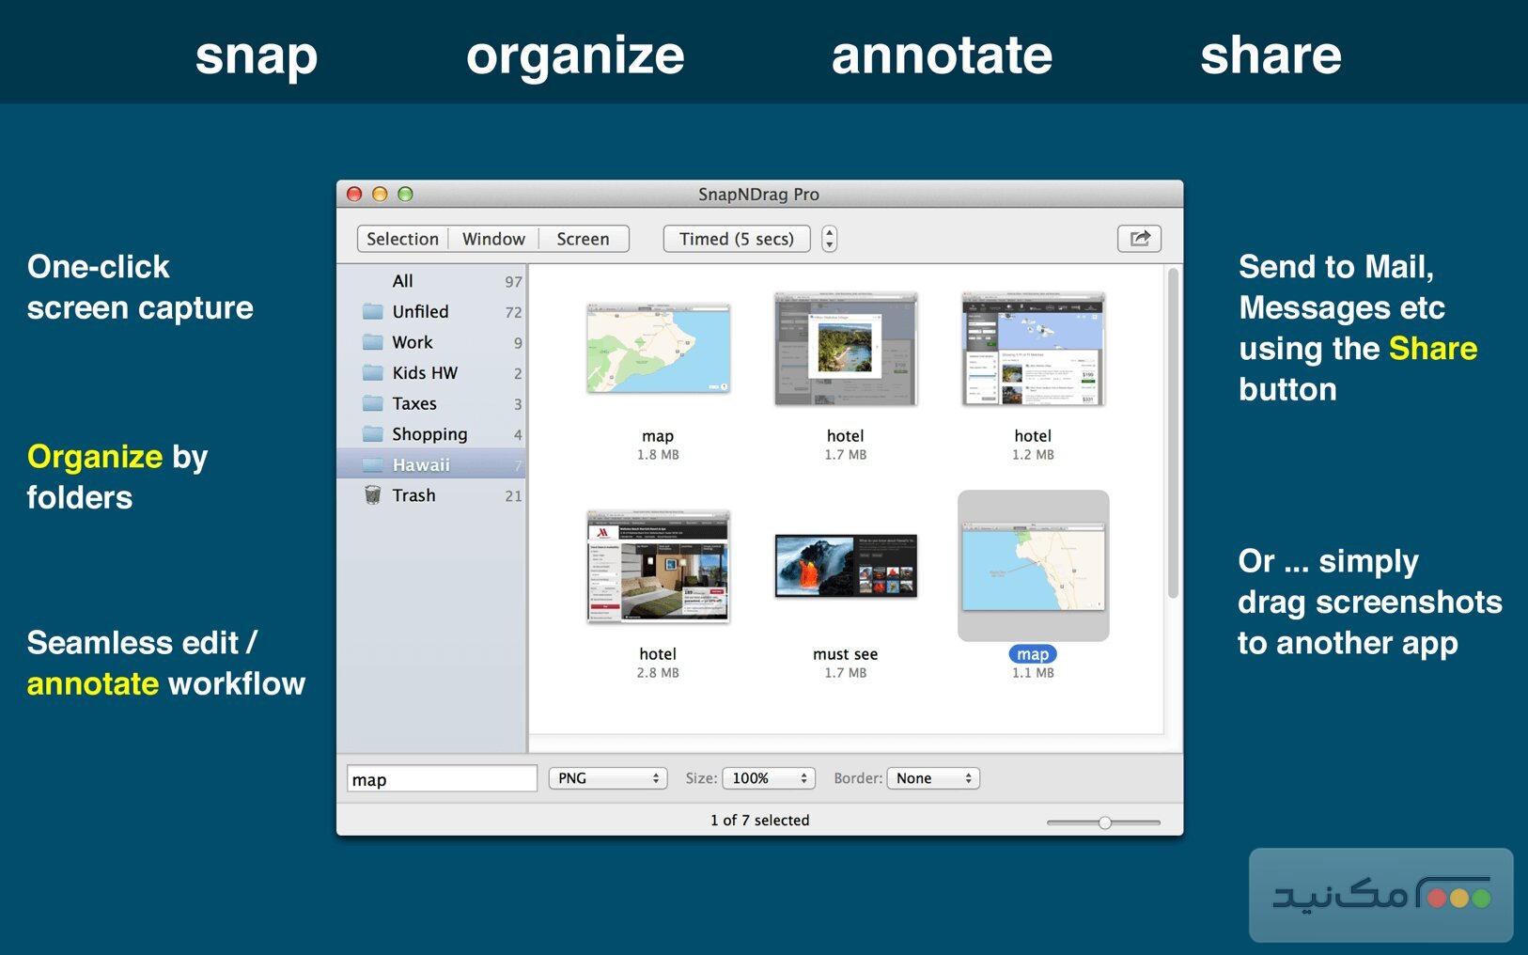Viewport: 1528px width, 955px height.
Task: Switch capture mode to Window
Action: [x=493, y=239]
